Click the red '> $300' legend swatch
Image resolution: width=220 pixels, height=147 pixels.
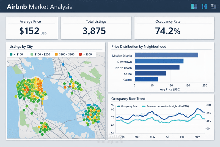pyautogui.click(x=80, y=54)
